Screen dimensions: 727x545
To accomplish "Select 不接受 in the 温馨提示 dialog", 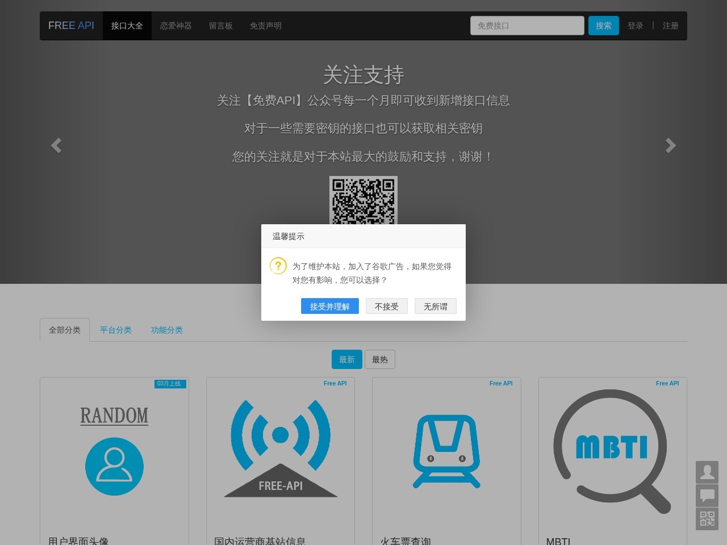I will pos(387,306).
